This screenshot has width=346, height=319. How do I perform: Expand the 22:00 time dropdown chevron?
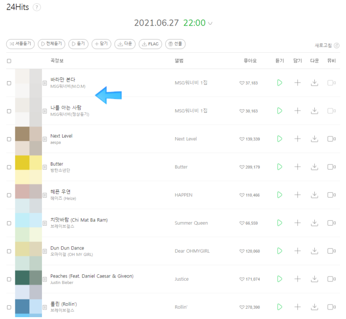[x=210, y=23]
